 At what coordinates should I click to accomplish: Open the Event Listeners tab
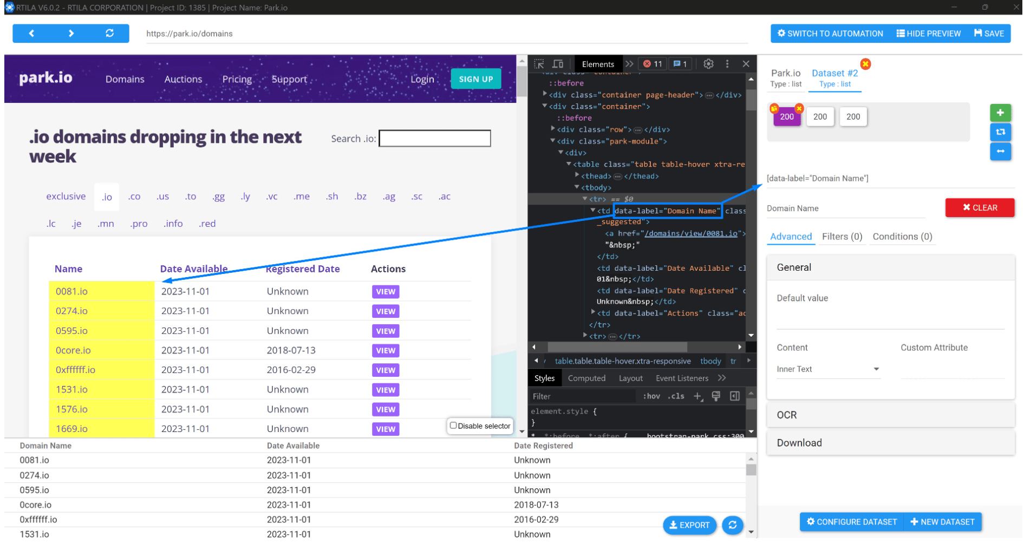pos(682,378)
